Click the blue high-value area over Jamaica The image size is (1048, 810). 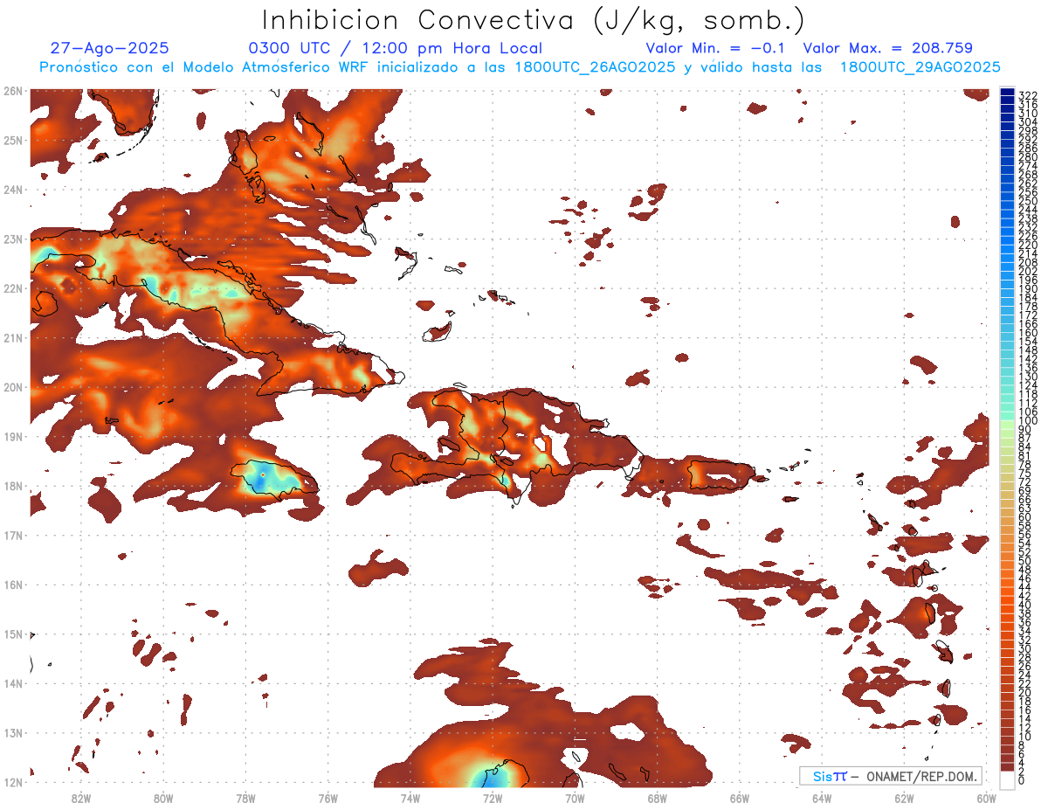(x=263, y=479)
